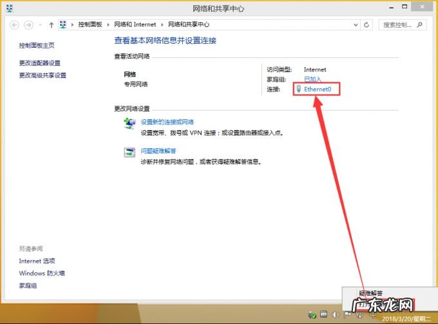Viewport: 438px width, 324px height.
Task: Select the 控制面板 breadcrumb
Action: tap(90, 24)
